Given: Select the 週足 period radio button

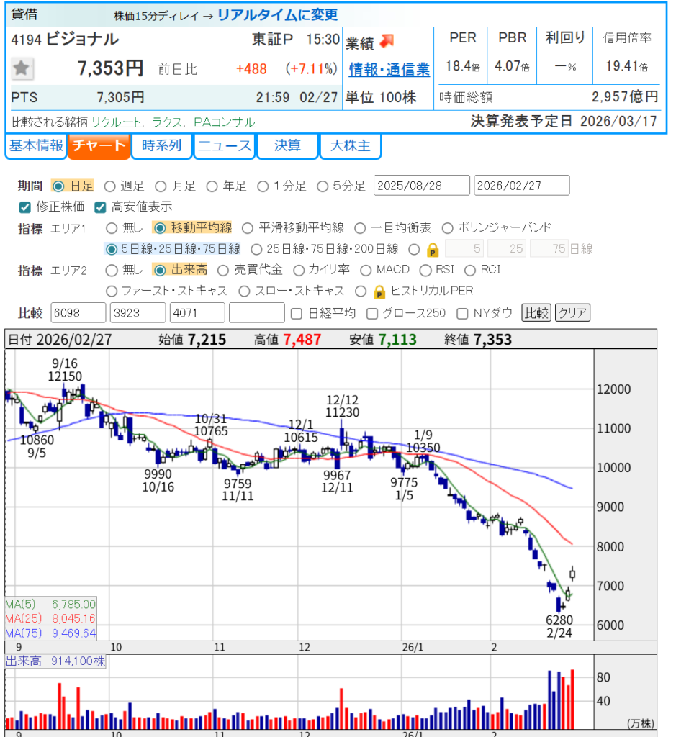Looking at the screenshot, I should pyautogui.click(x=110, y=186).
